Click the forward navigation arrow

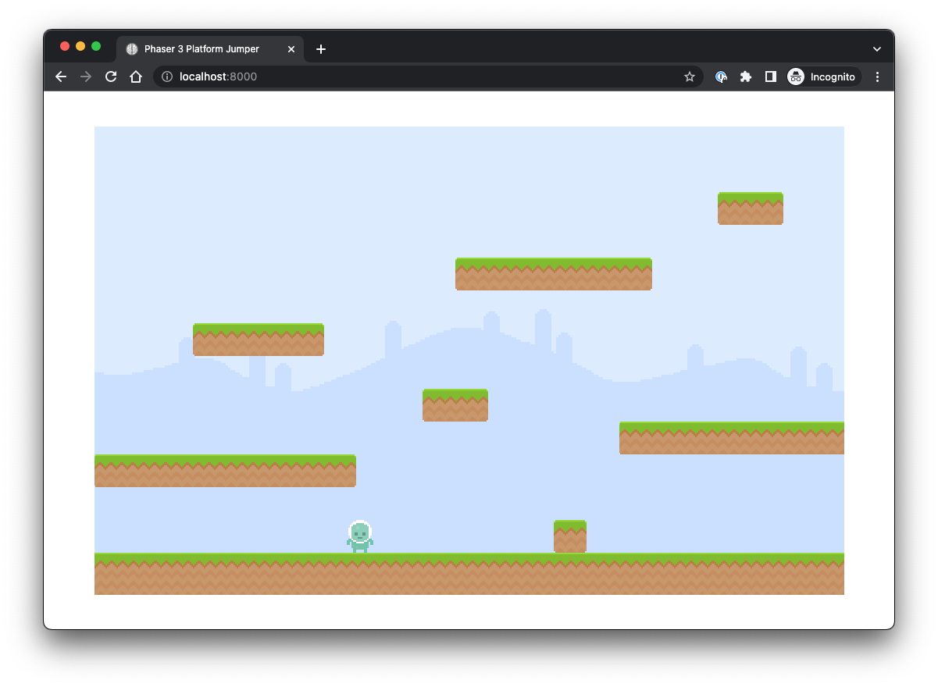[86, 77]
